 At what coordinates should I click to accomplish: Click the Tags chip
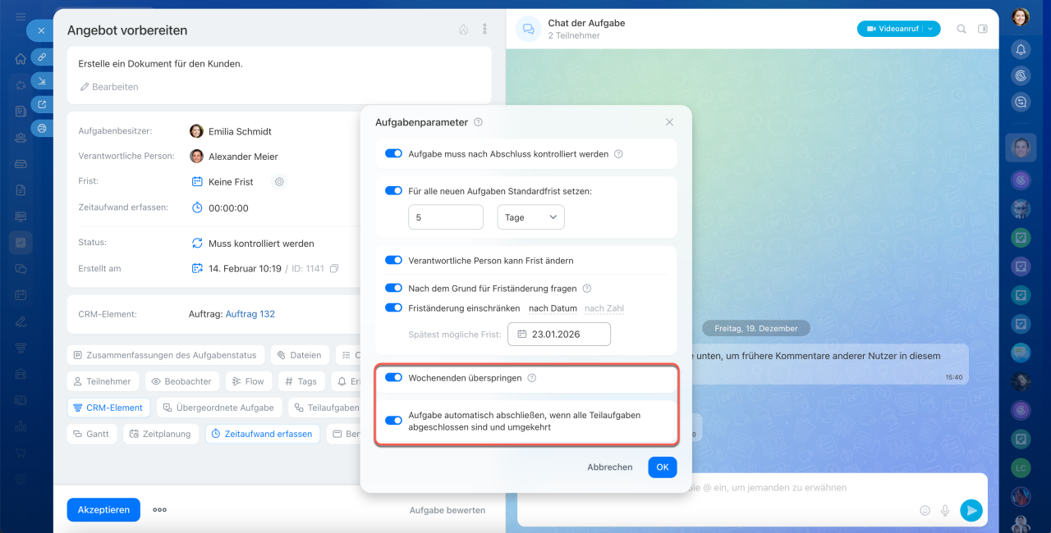[x=301, y=381]
